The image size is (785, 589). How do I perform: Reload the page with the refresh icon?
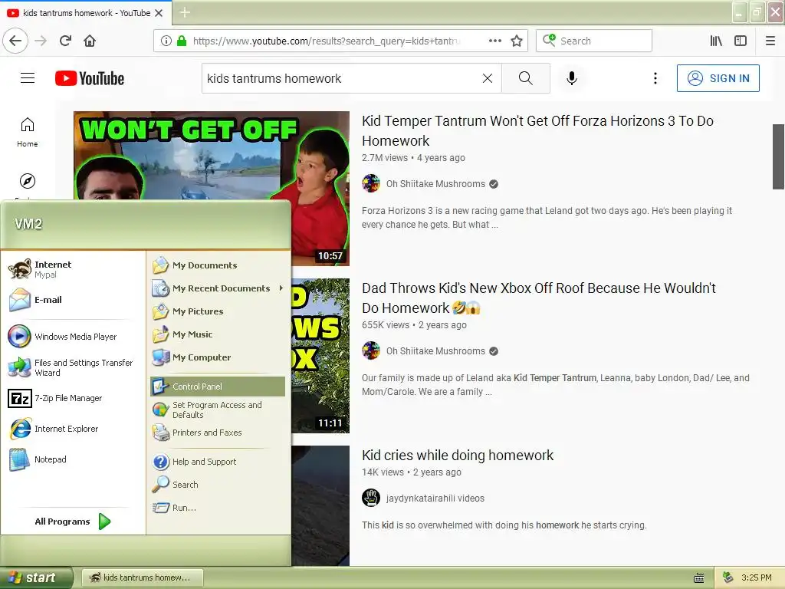point(65,41)
